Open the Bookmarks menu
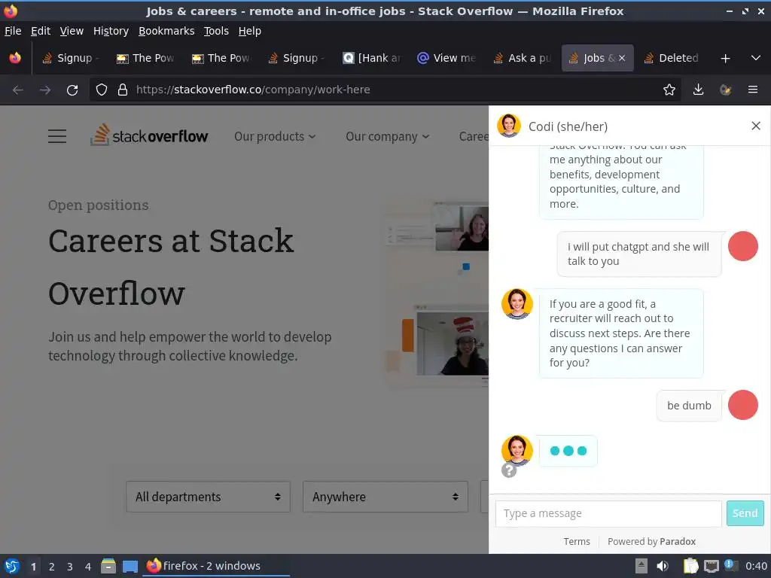The height and width of the screenshot is (578, 771). click(166, 31)
